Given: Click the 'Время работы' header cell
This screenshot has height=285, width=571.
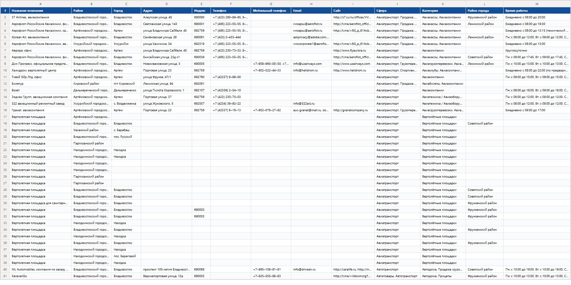Looking at the screenshot, I should point(537,11).
